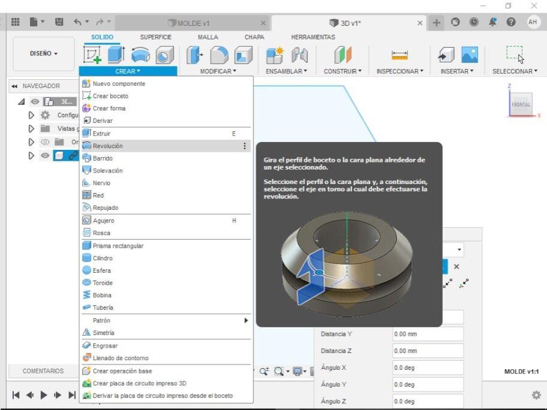This screenshot has height=410, width=547.
Task: Open the MODIFICAR dropdown menu
Action: (218, 71)
